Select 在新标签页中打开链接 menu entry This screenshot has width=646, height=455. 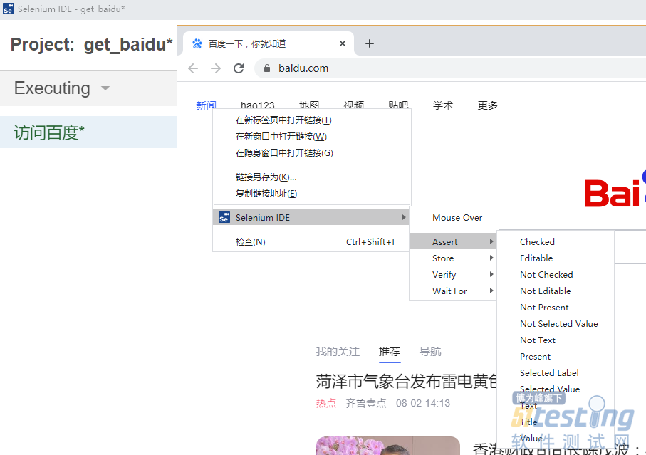click(312, 120)
